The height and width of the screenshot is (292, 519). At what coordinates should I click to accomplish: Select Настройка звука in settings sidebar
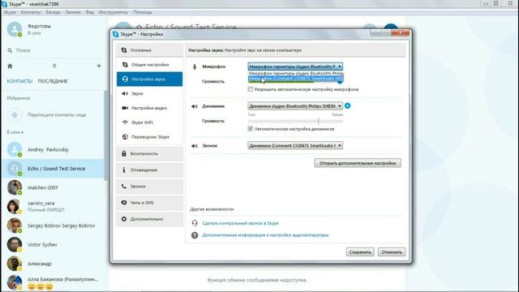click(x=149, y=79)
